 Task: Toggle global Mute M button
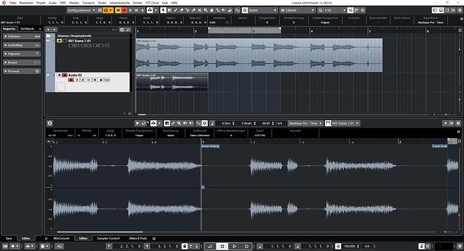tap(118, 10)
